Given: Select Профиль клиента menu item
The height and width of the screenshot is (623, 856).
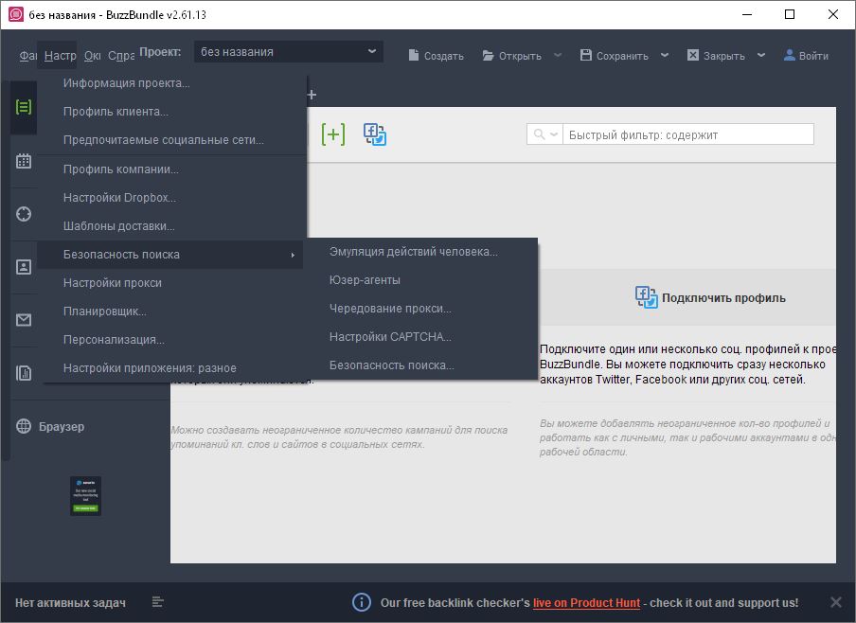Looking at the screenshot, I should 172,112.
